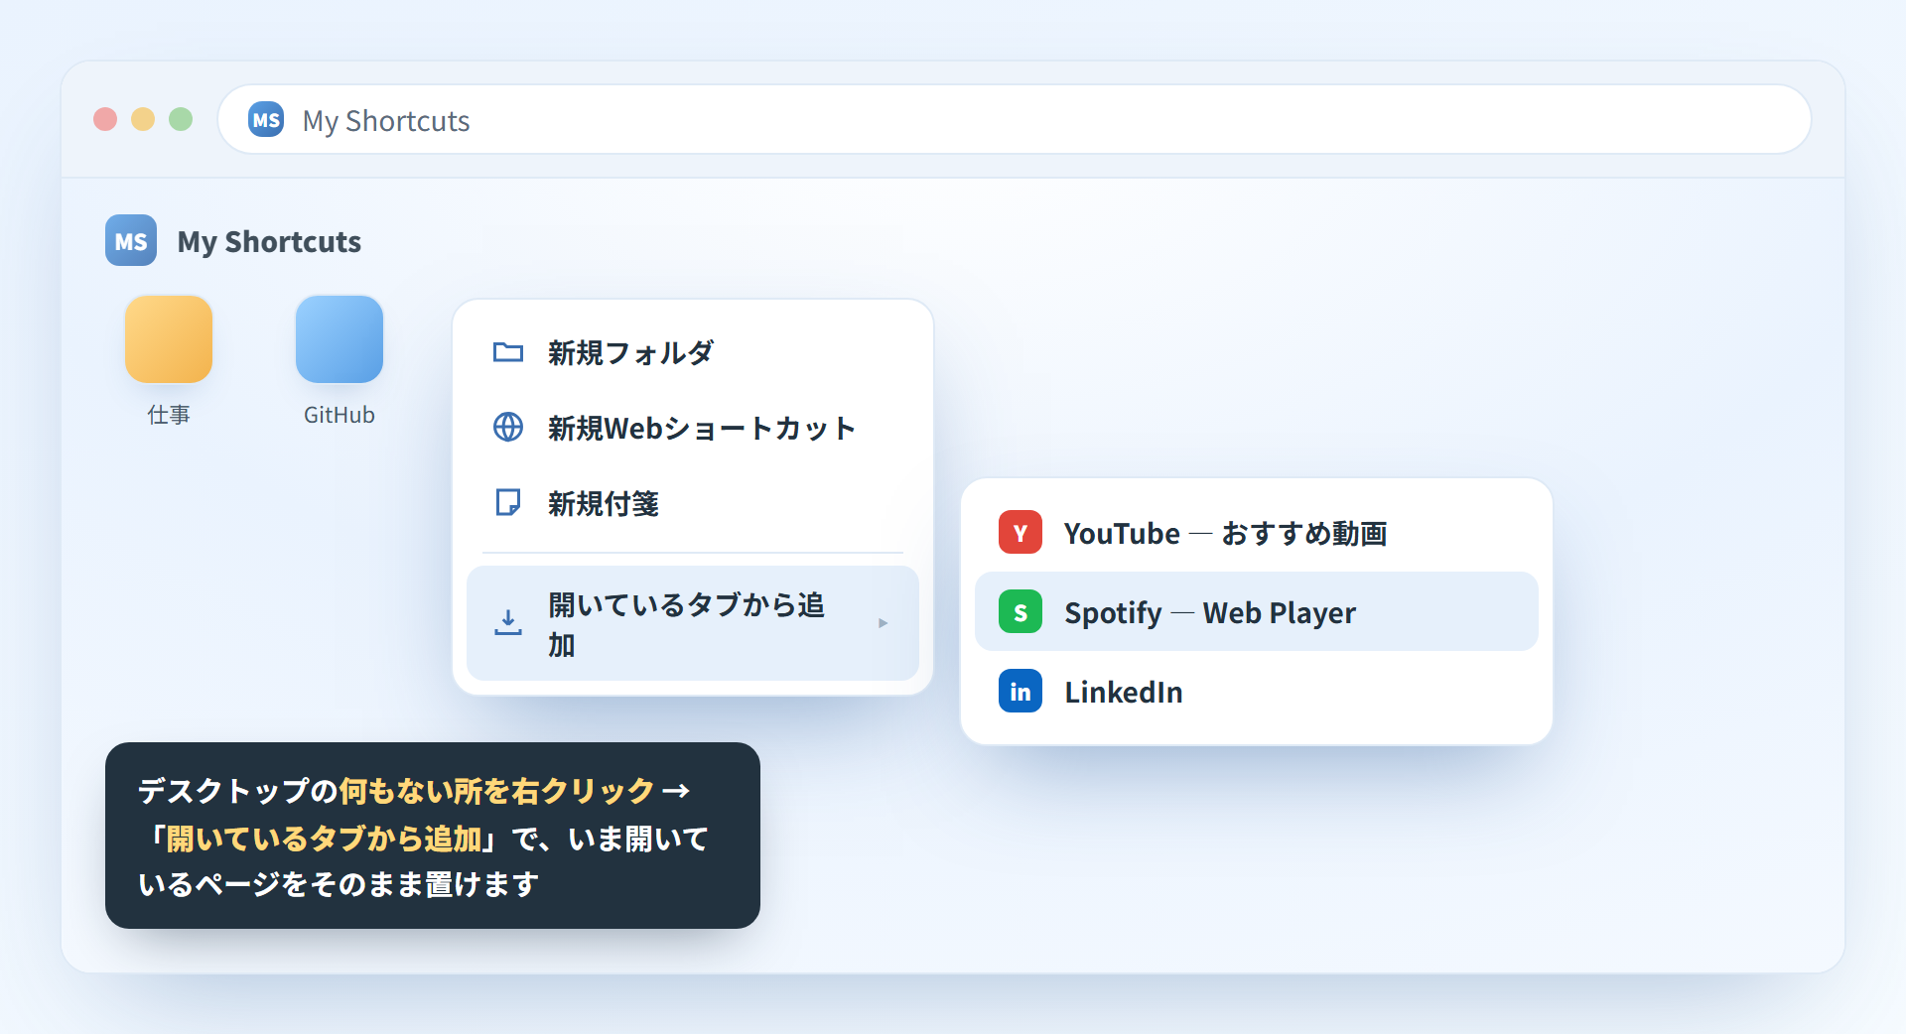This screenshot has height=1034, width=1906.
Task: Choose 新規フォルダ from the context menu
Action: (x=693, y=352)
